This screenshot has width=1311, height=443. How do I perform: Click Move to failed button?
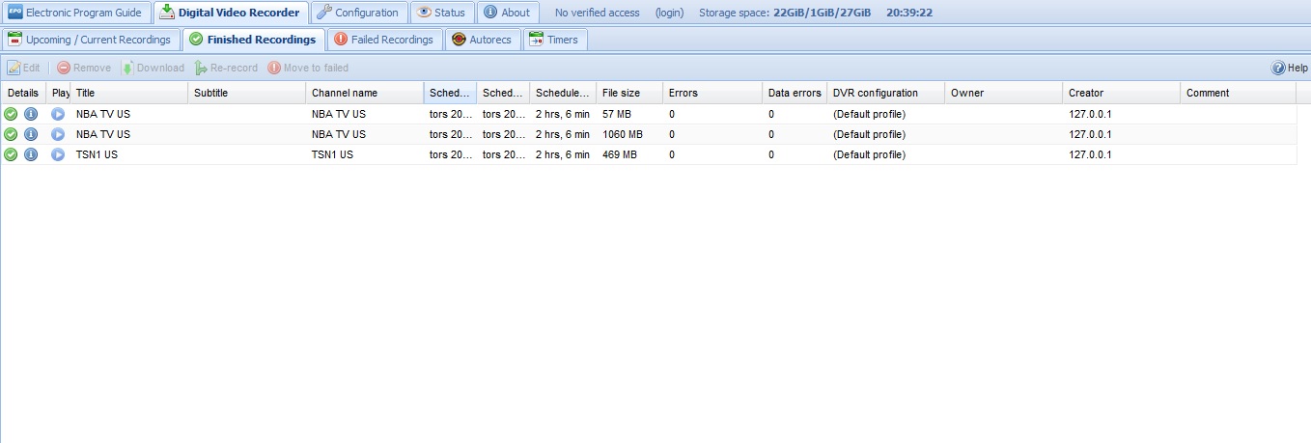[308, 69]
